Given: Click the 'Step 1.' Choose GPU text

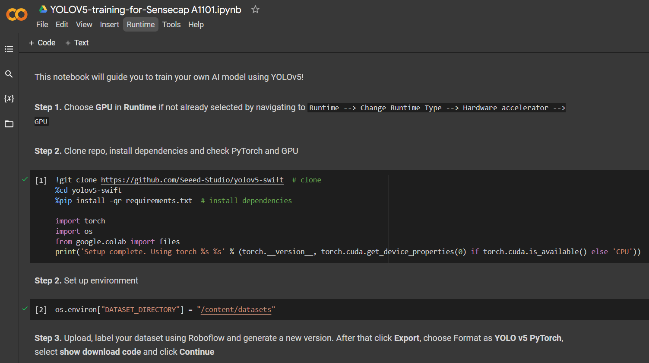Looking at the screenshot, I should [170, 107].
